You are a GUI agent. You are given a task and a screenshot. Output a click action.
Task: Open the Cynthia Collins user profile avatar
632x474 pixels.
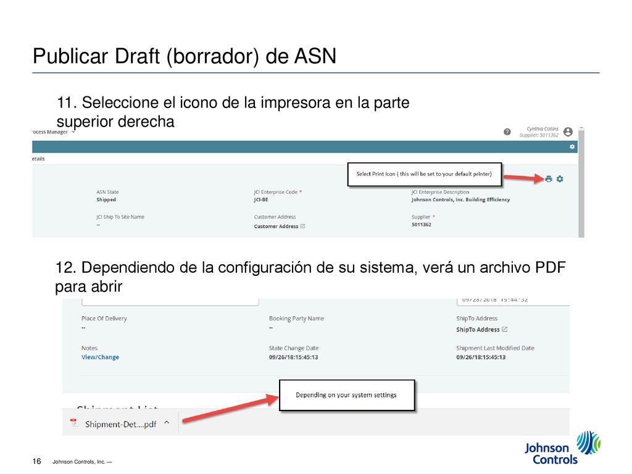click(x=568, y=131)
